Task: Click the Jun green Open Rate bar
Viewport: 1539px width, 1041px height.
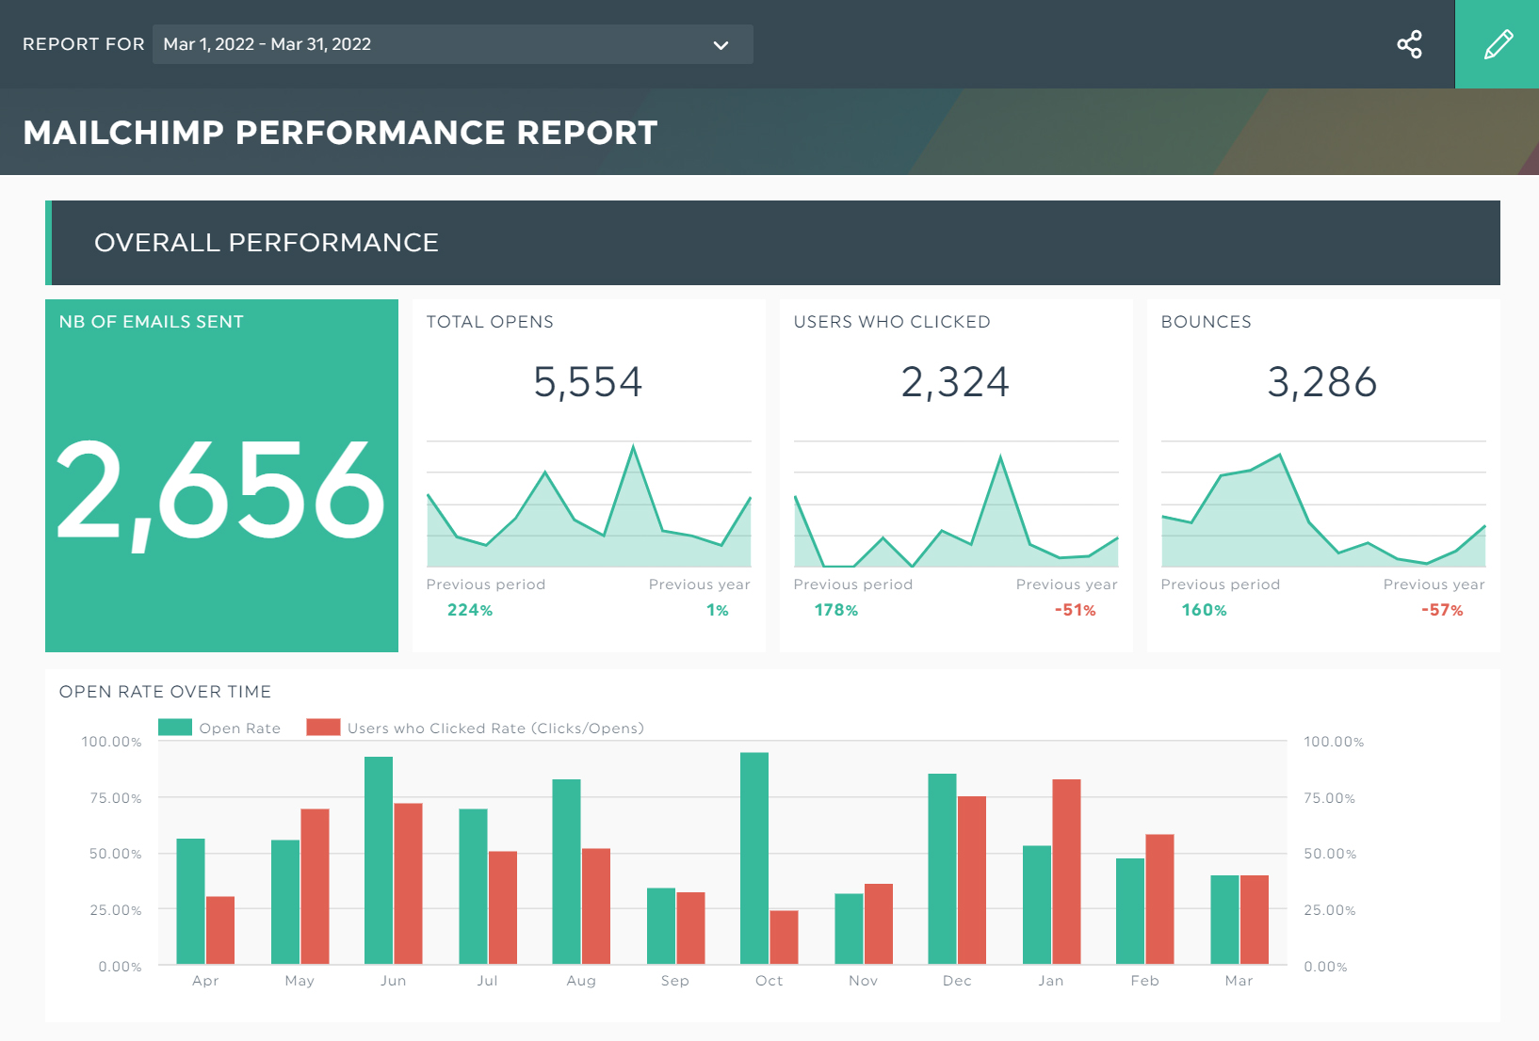Action: point(379,859)
